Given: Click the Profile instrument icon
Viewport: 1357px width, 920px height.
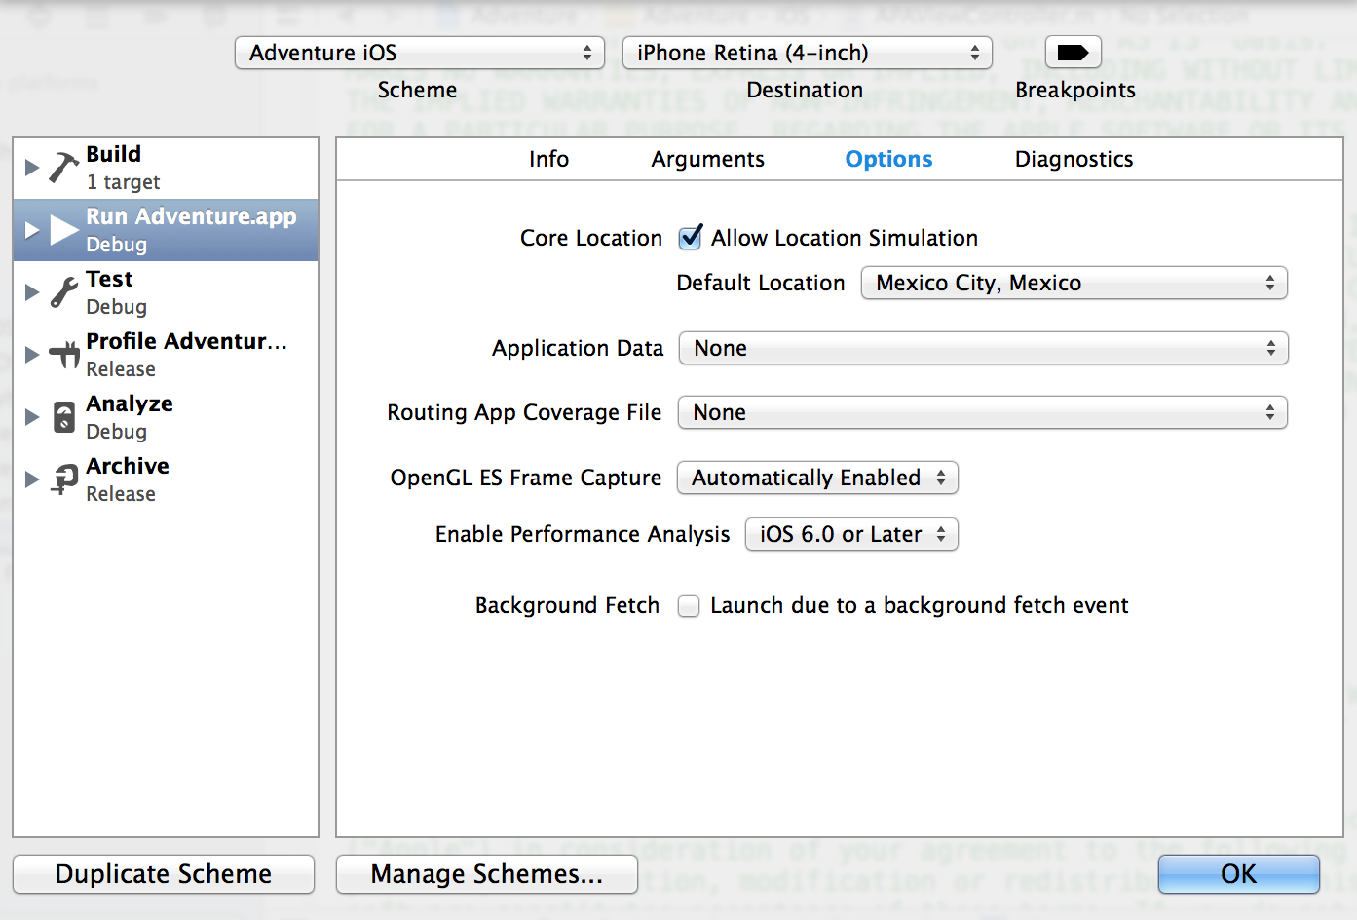Looking at the screenshot, I should 64,355.
